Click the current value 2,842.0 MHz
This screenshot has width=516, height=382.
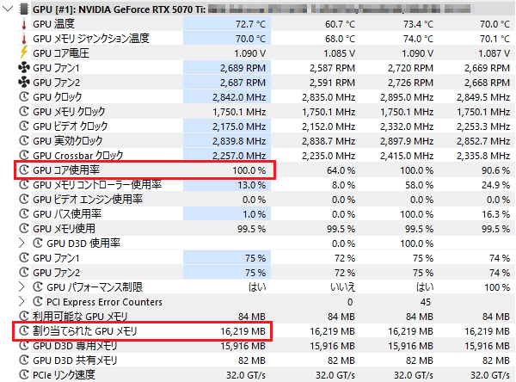coord(239,97)
